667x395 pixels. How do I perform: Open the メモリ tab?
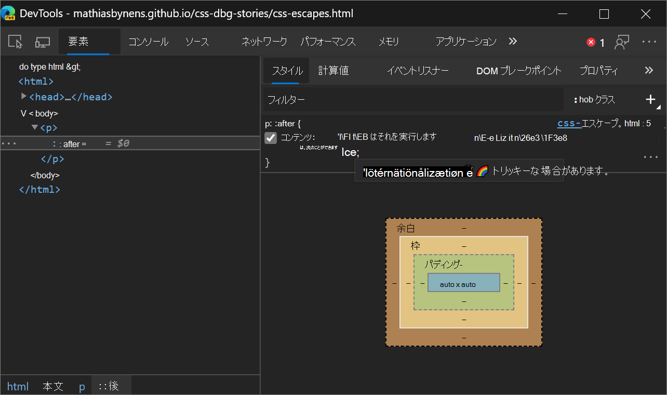[389, 42]
